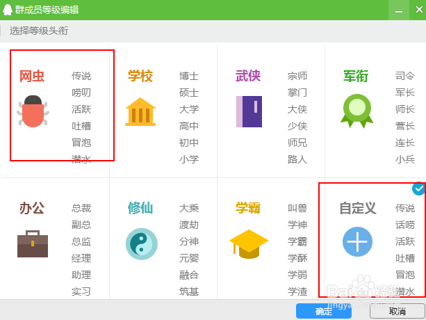
Task: Click the graduation cap icon for 学霸
Action: pos(249,244)
